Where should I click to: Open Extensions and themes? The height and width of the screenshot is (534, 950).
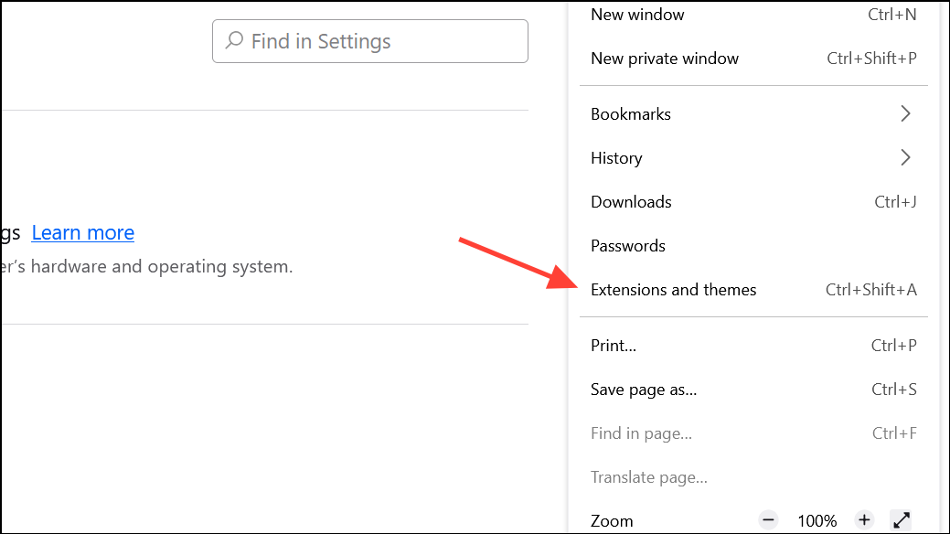674,290
